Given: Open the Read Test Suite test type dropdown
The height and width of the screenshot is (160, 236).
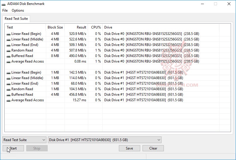Looking at the screenshot, I should click(24, 140).
